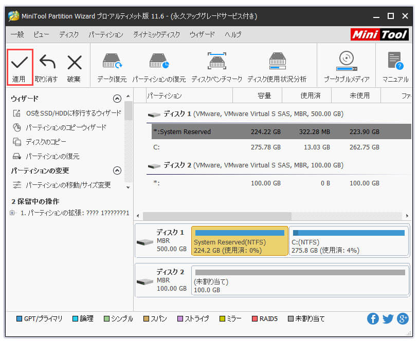Screen dimensions: 418x341
Task: Click the horizontal scrollbar thumb in partition list
Action: [x=217, y=216]
